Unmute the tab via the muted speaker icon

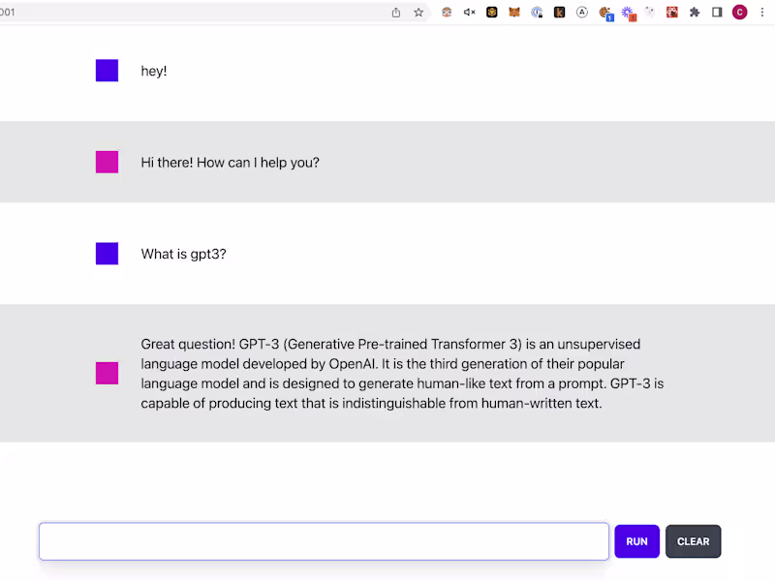tap(470, 13)
